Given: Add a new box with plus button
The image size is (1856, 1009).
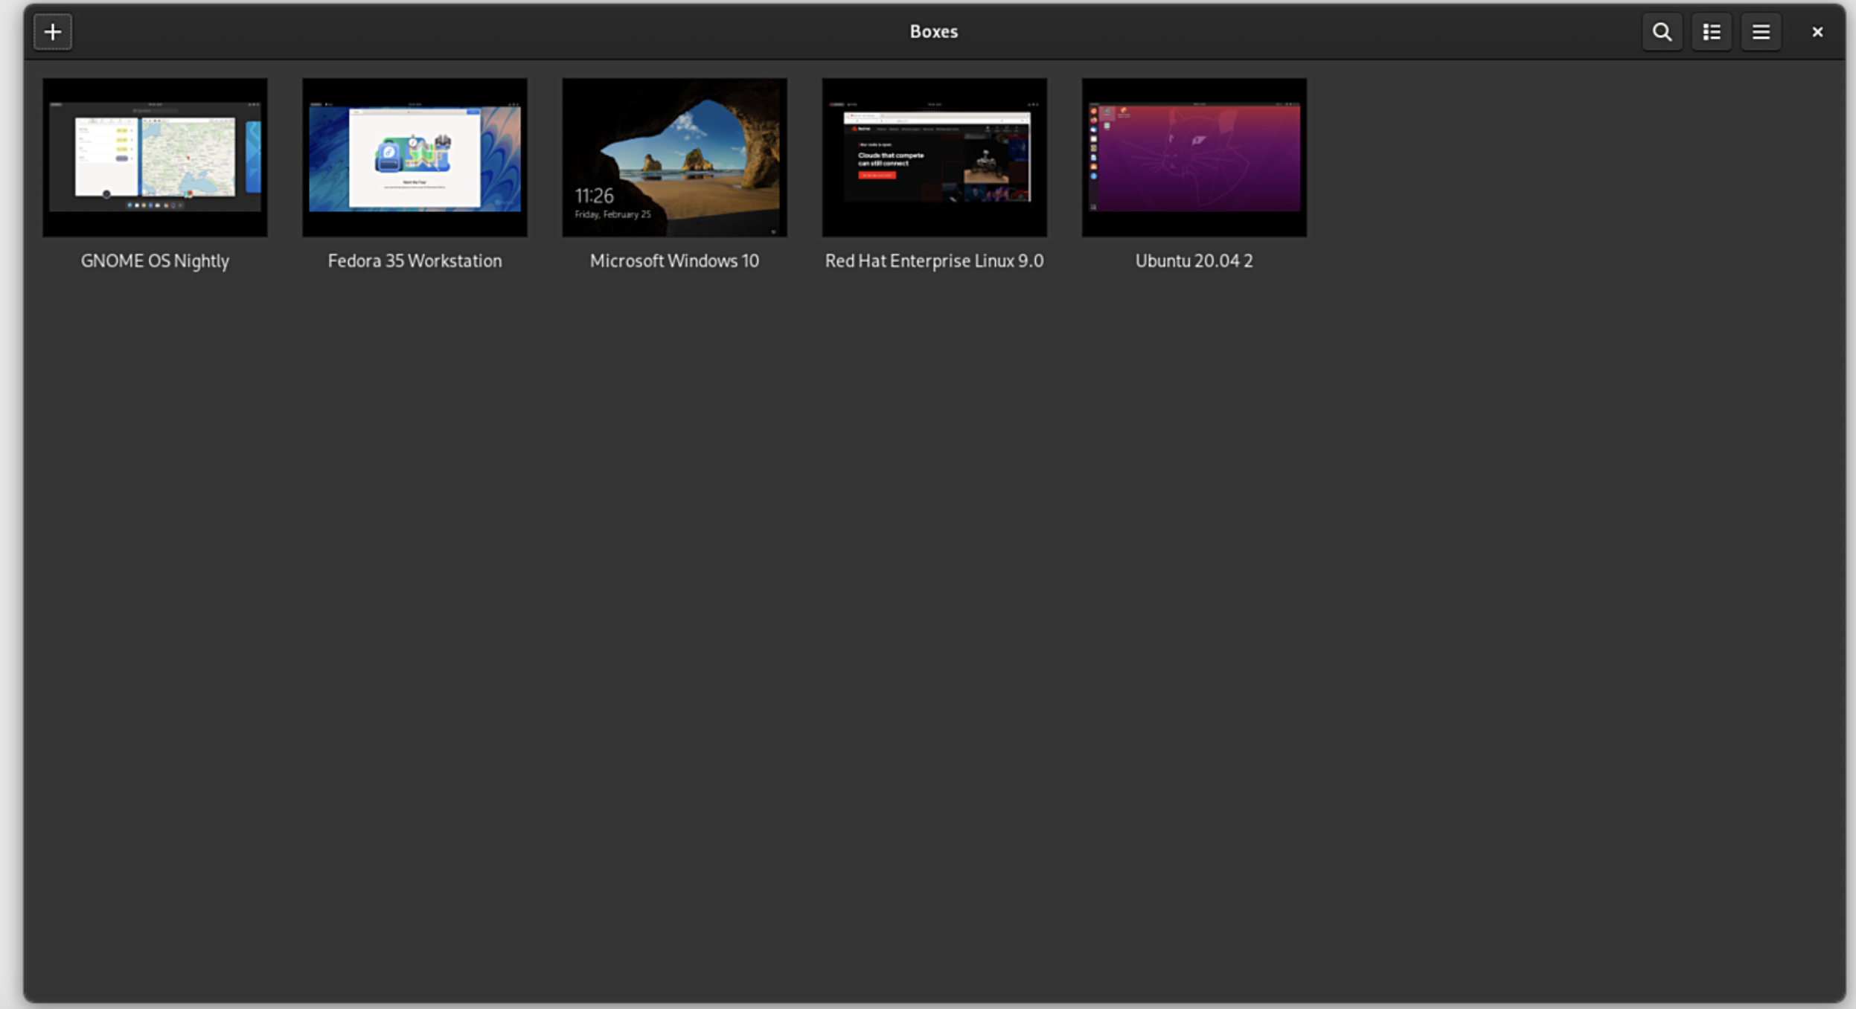Looking at the screenshot, I should (x=53, y=32).
